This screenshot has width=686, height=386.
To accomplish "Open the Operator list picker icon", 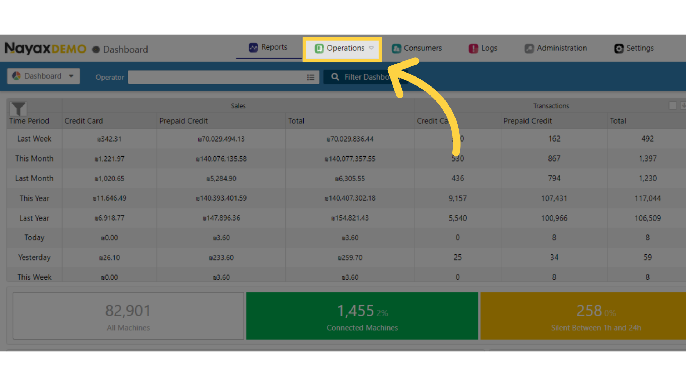I will point(311,77).
